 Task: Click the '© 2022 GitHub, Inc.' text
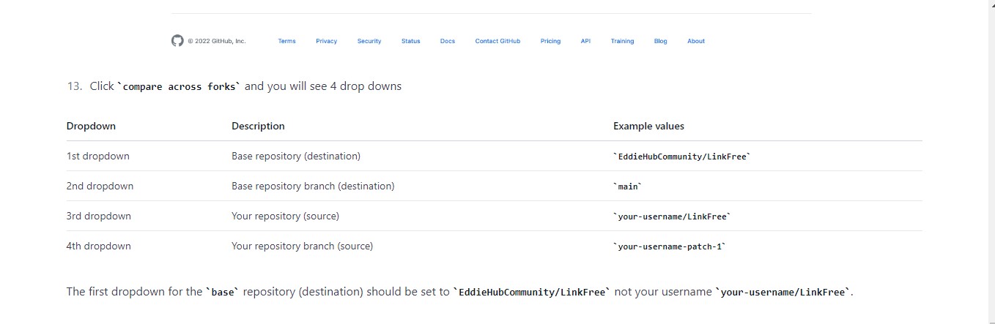click(x=216, y=41)
